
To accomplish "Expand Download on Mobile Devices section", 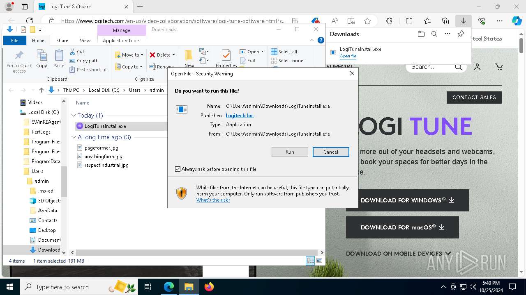I will 398,254.
